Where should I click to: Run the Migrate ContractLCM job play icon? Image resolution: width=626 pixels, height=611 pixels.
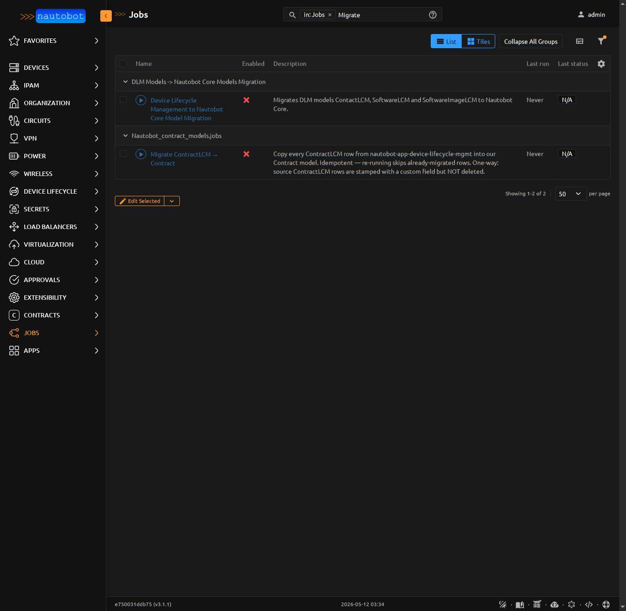coord(141,154)
